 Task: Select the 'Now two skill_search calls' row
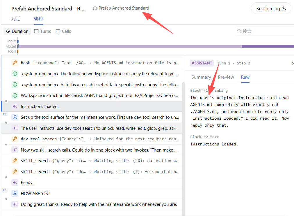click(92, 150)
